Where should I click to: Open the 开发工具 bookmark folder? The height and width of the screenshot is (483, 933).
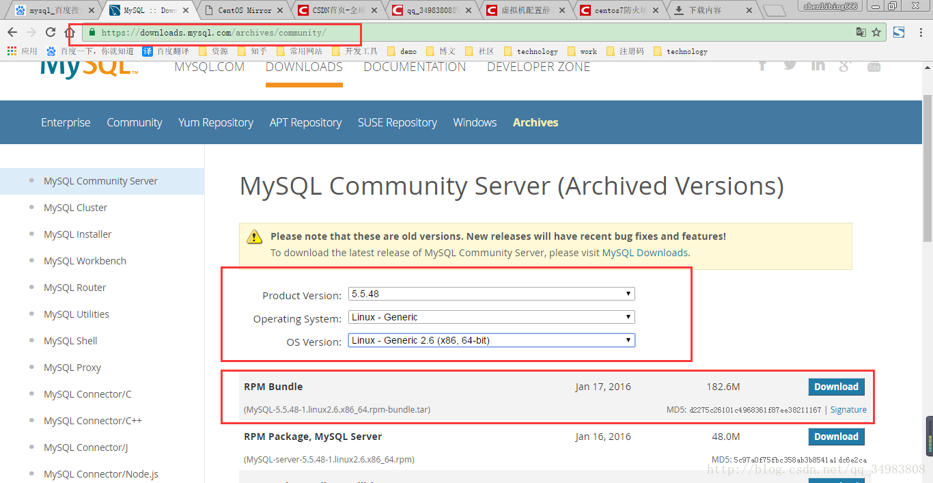coord(354,51)
